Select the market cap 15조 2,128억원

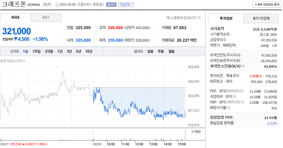[265, 29]
